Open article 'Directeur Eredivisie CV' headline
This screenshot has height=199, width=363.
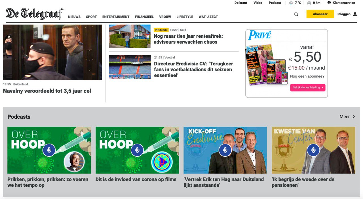pyautogui.click(x=193, y=70)
